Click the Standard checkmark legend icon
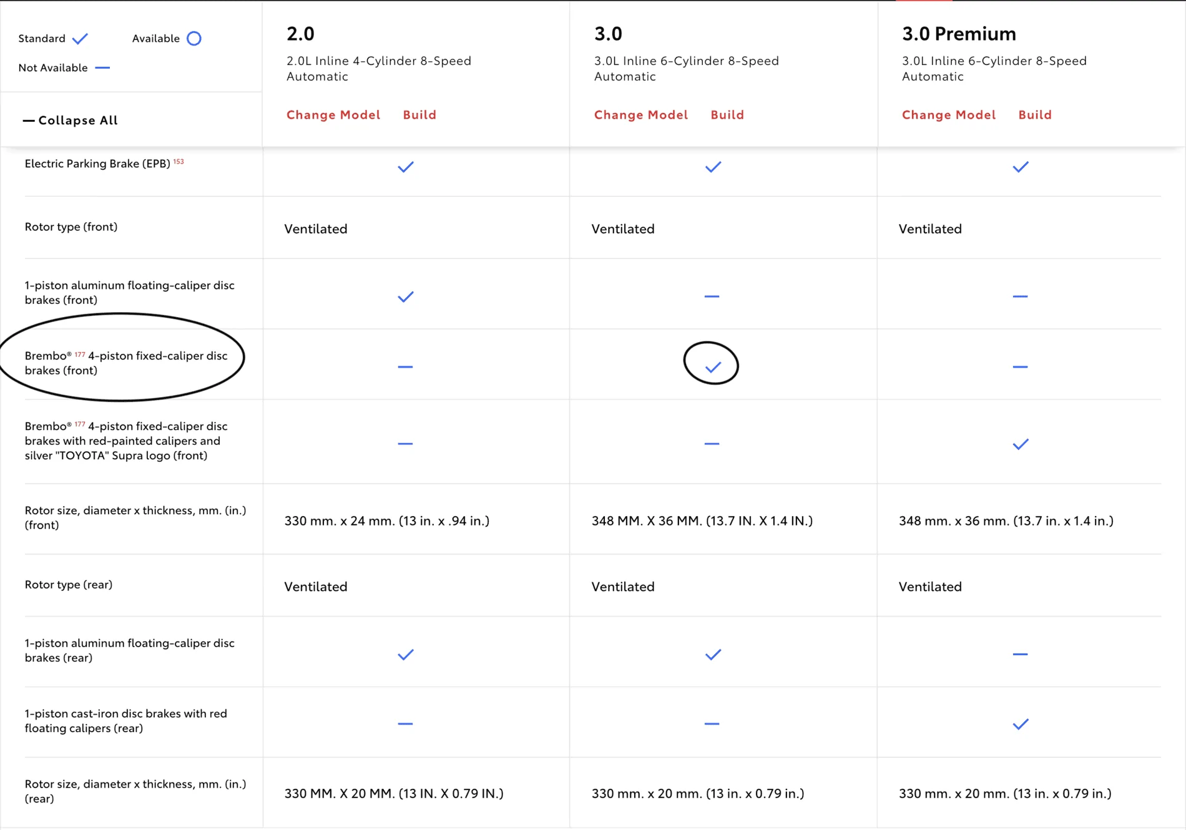Screen dimensions: 1186x830 [x=80, y=39]
